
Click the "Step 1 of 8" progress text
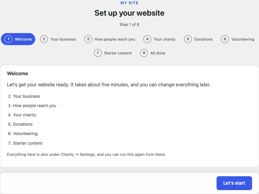(129, 24)
